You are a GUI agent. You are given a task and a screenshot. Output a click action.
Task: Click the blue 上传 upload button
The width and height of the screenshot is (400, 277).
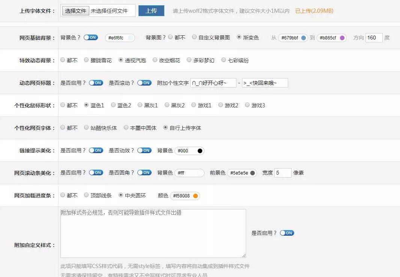[151, 11]
